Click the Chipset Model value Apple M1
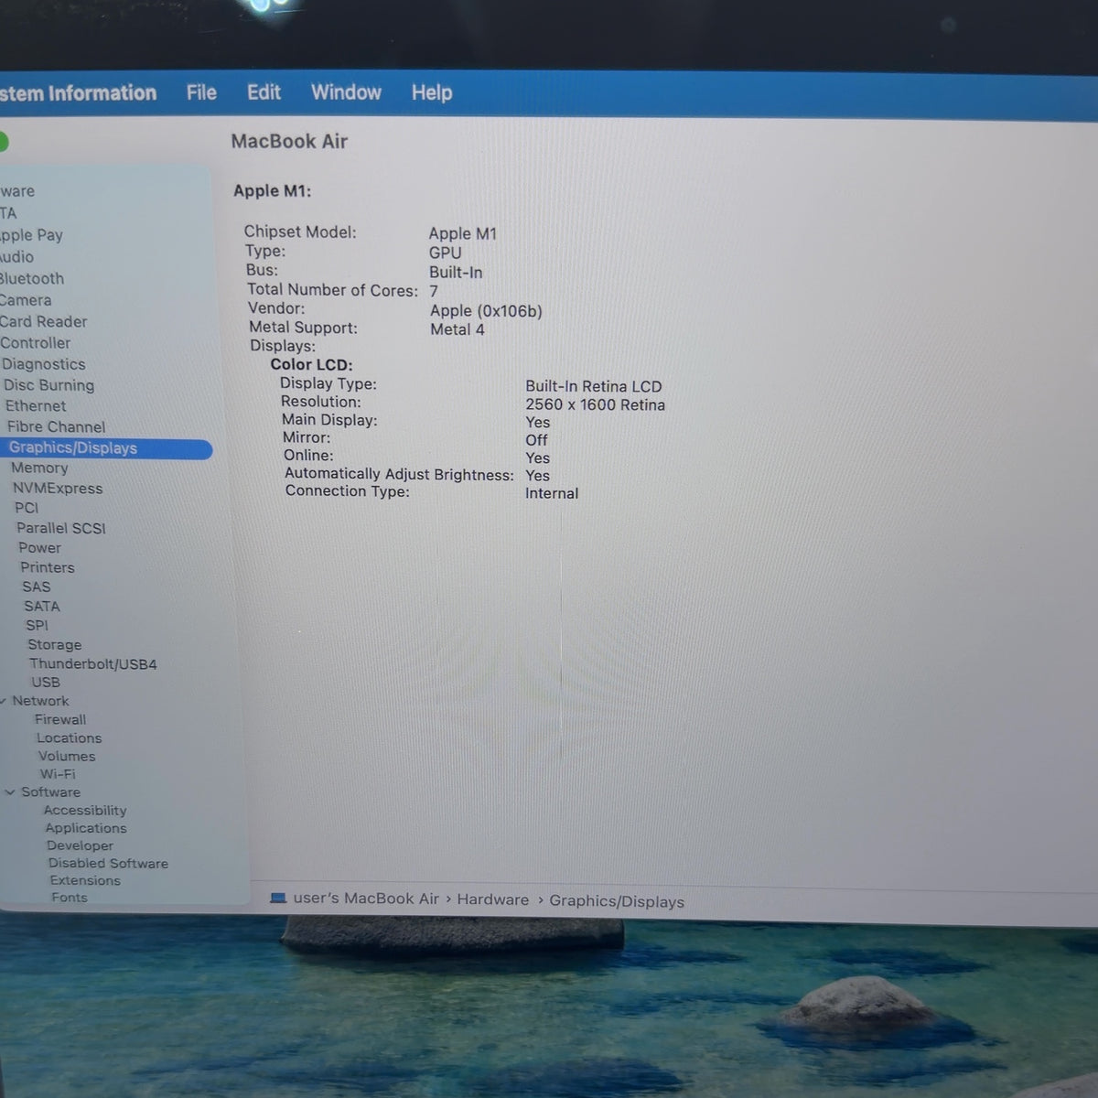The width and height of the screenshot is (1098, 1098). click(463, 233)
